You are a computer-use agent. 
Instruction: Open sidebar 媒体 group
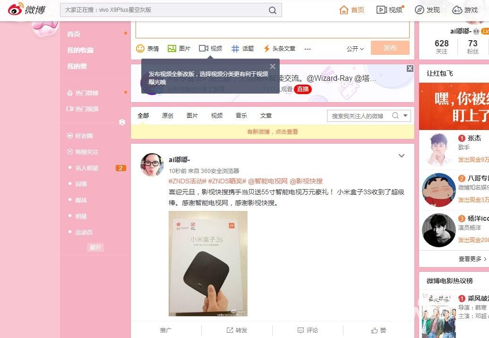point(81,200)
